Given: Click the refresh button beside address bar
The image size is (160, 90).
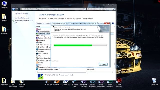Looking at the screenshot, I should 85,9.
